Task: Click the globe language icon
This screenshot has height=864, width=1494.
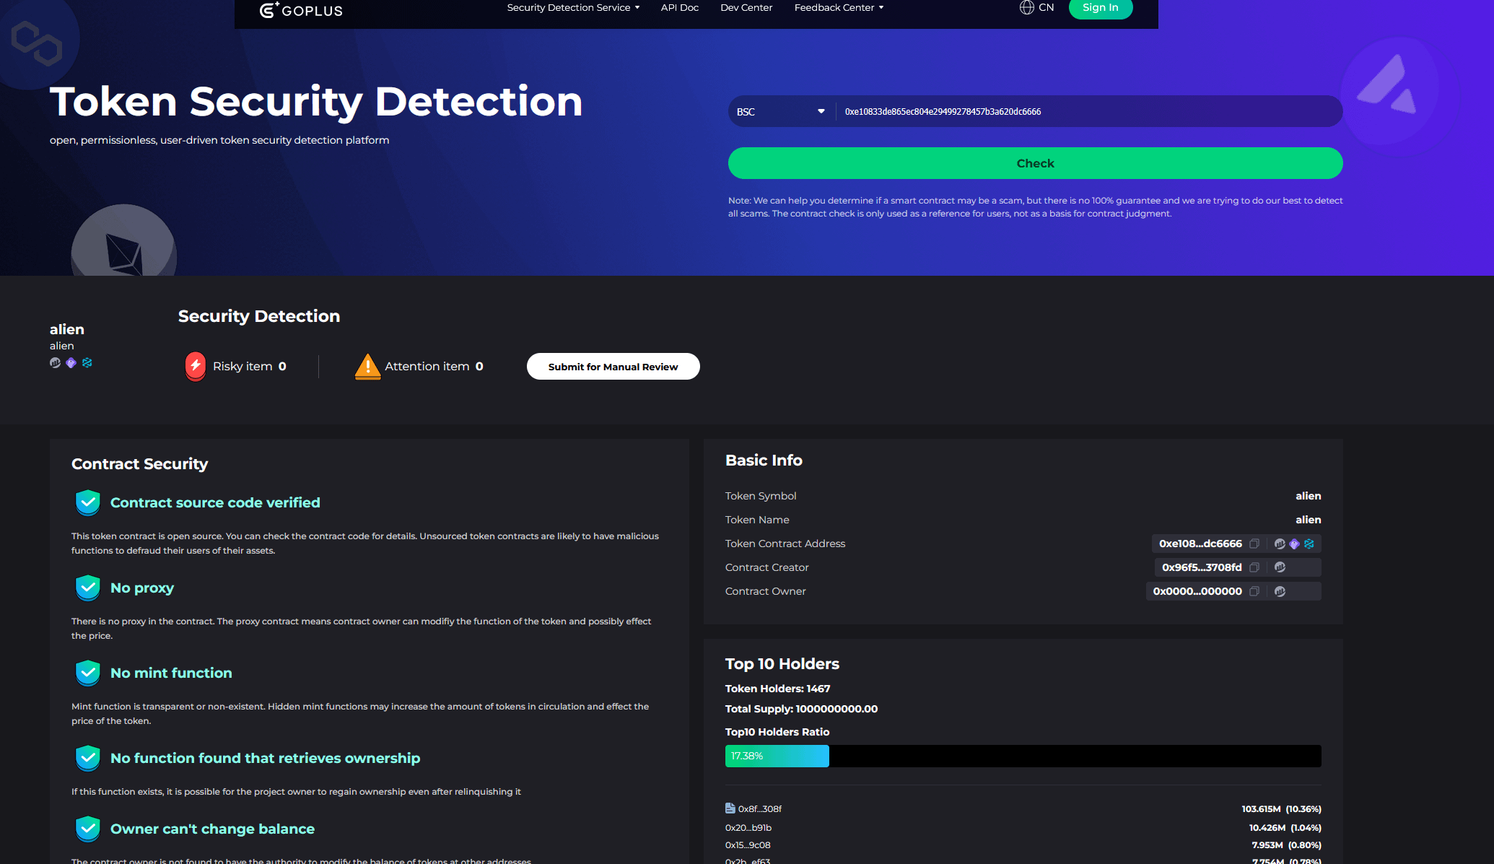Action: coord(1026,7)
